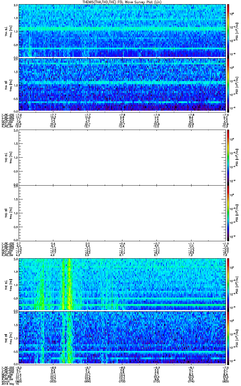
Task: Click the 'THA' frequency axis label of the top panel
Action: tap(6, 31)
